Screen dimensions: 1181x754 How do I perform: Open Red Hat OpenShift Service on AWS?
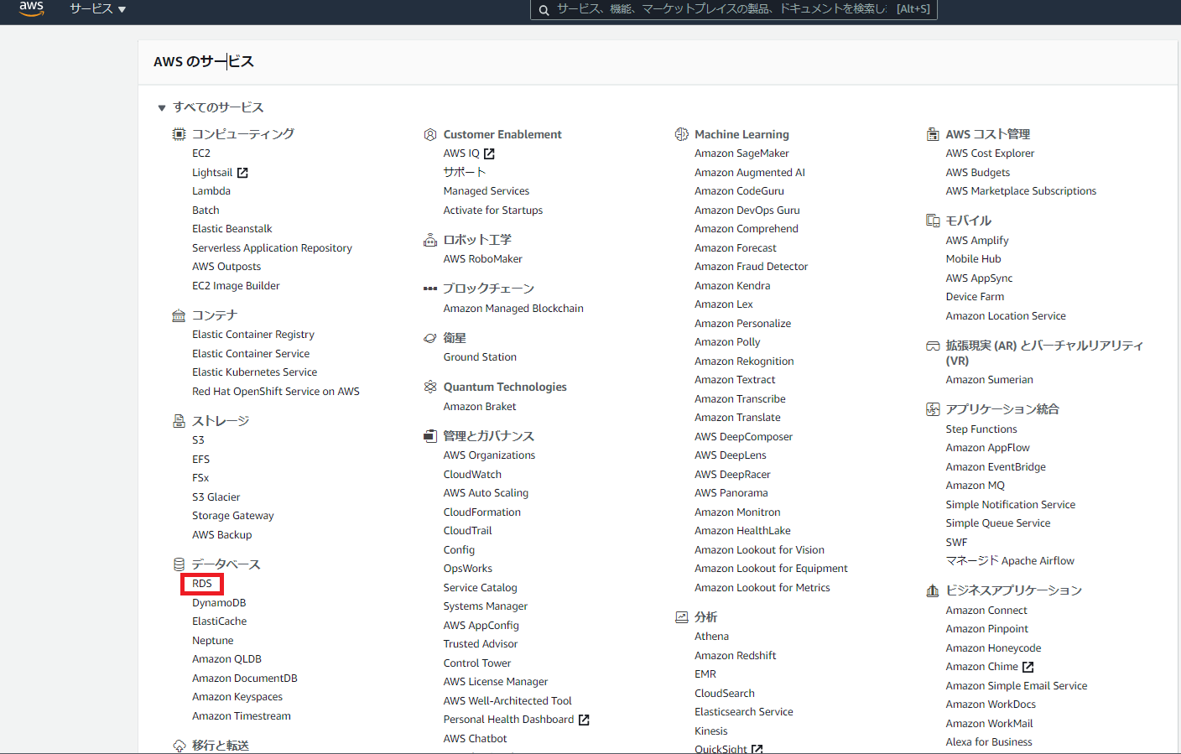coord(276,392)
